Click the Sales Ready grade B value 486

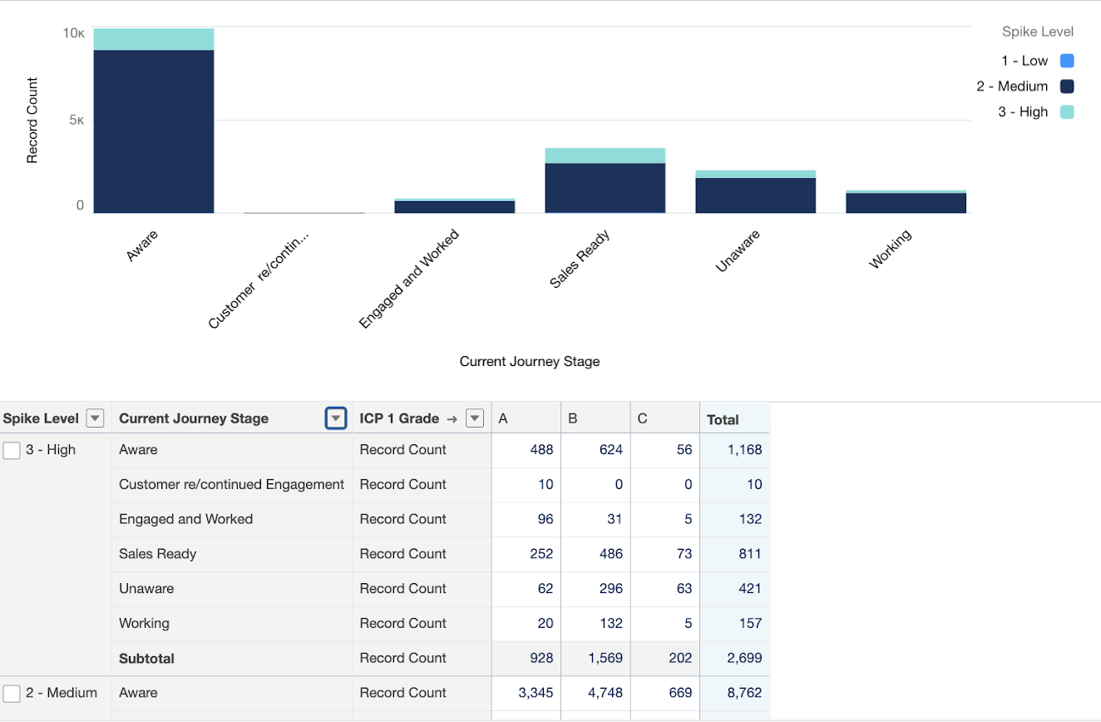pyautogui.click(x=610, y=554)
